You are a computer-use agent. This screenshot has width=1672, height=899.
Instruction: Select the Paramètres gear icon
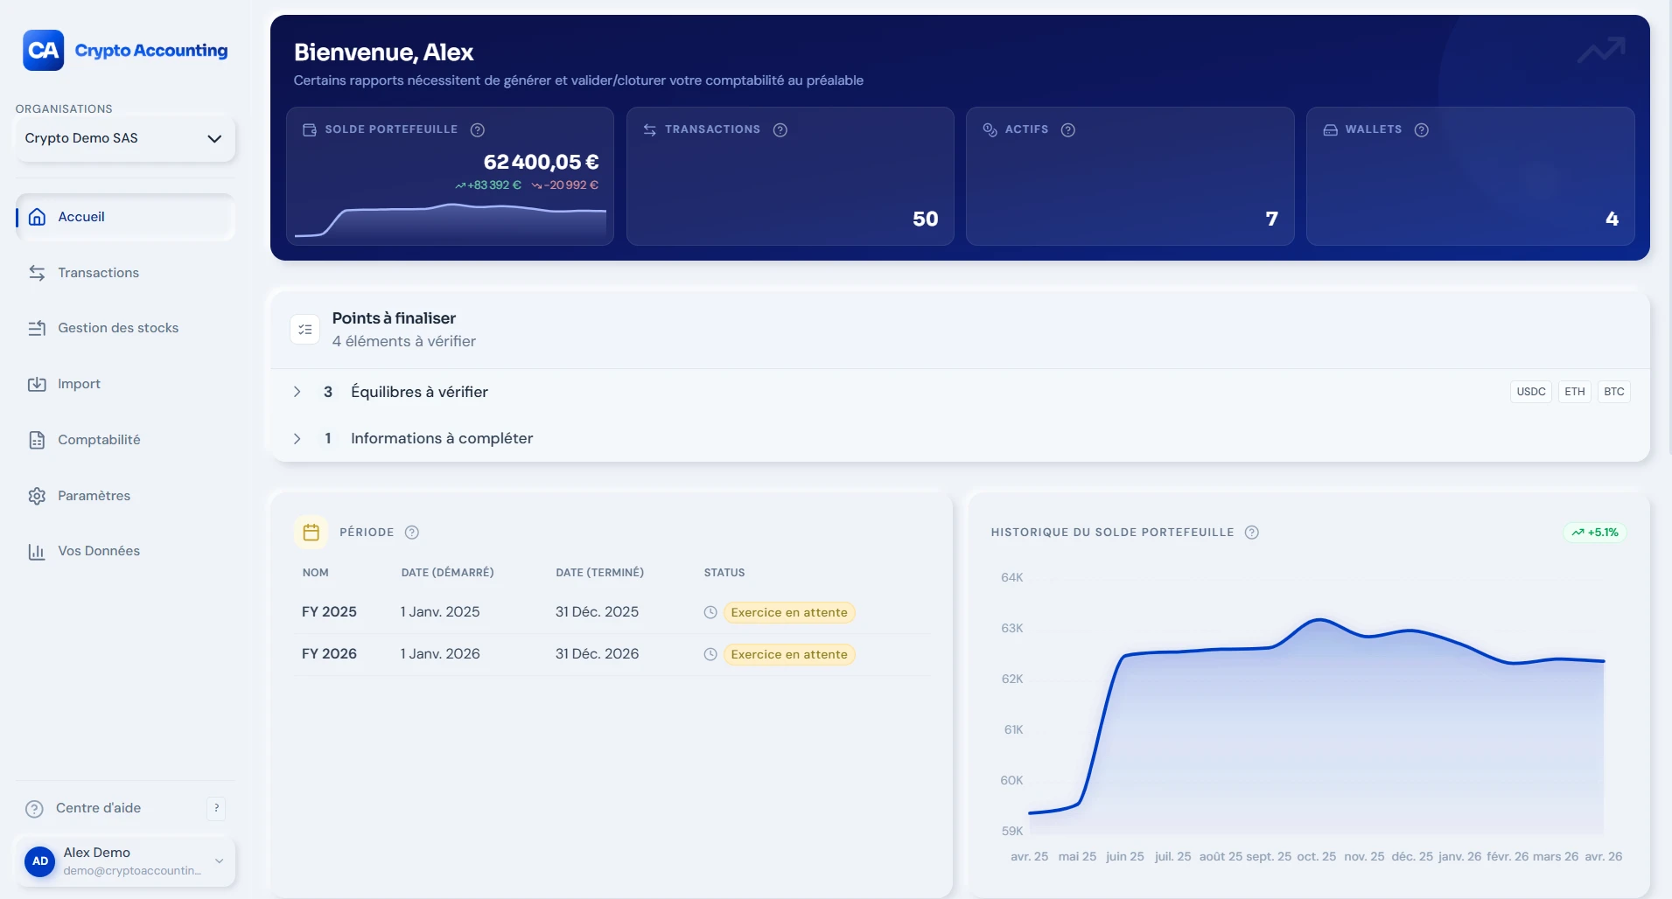click(37, 495)
